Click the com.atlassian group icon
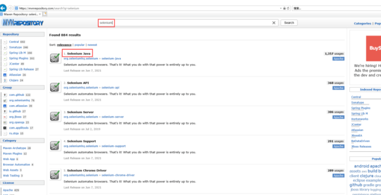Image resolution: width=381 pixels, height=195 pixels. point(5,106)
